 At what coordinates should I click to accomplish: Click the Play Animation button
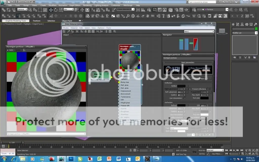click(x=234, y=150)
